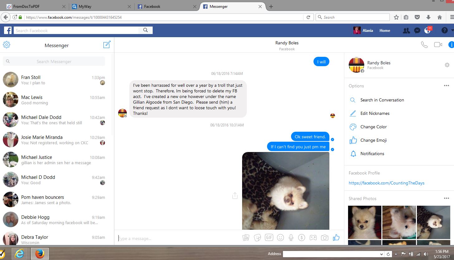The image size is (454, 260).
Task: Reload the page in Firefox address bar
Action: [308, 17]
